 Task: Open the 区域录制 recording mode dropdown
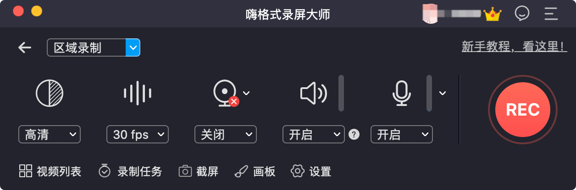[x=94, y=47]
